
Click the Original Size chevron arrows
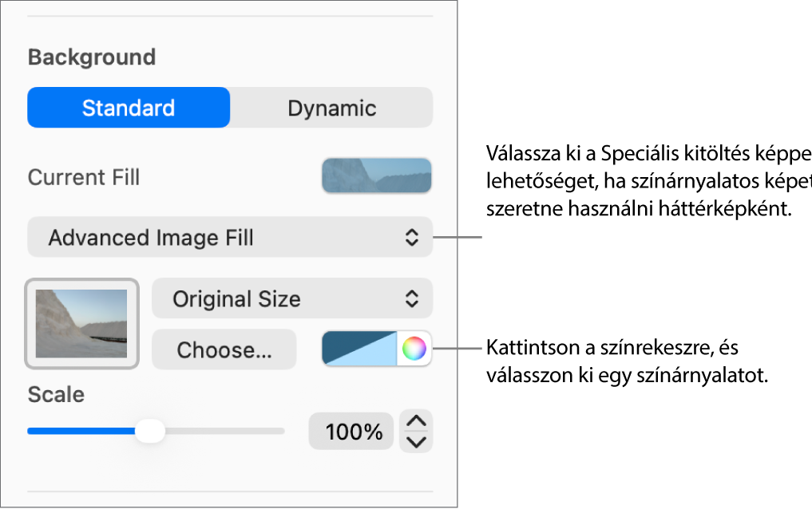click(411, 298)
